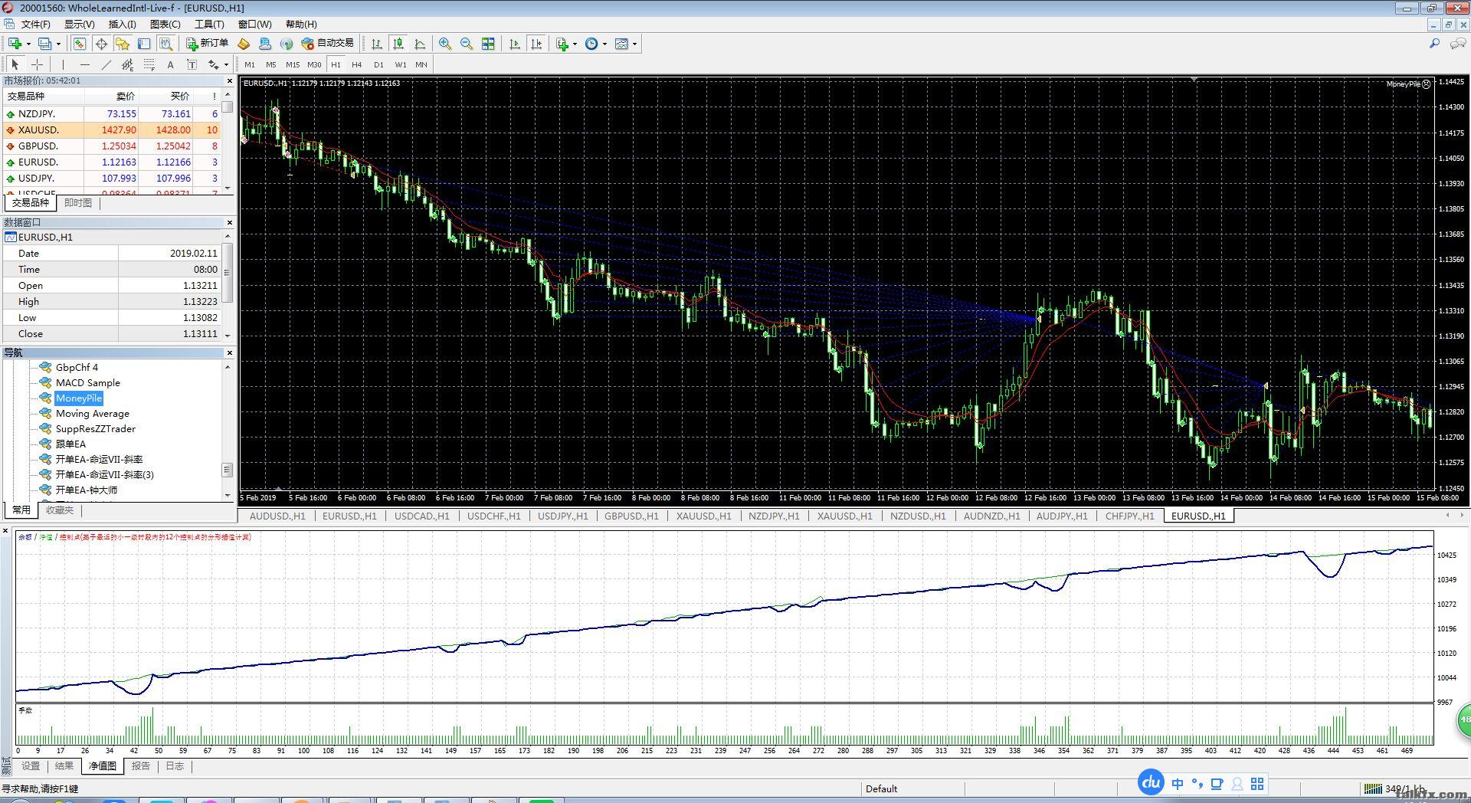Viewport: 1471px width, 803px height.
Task: Expand the periods dropdown arrow
Action: click(604, 44)
